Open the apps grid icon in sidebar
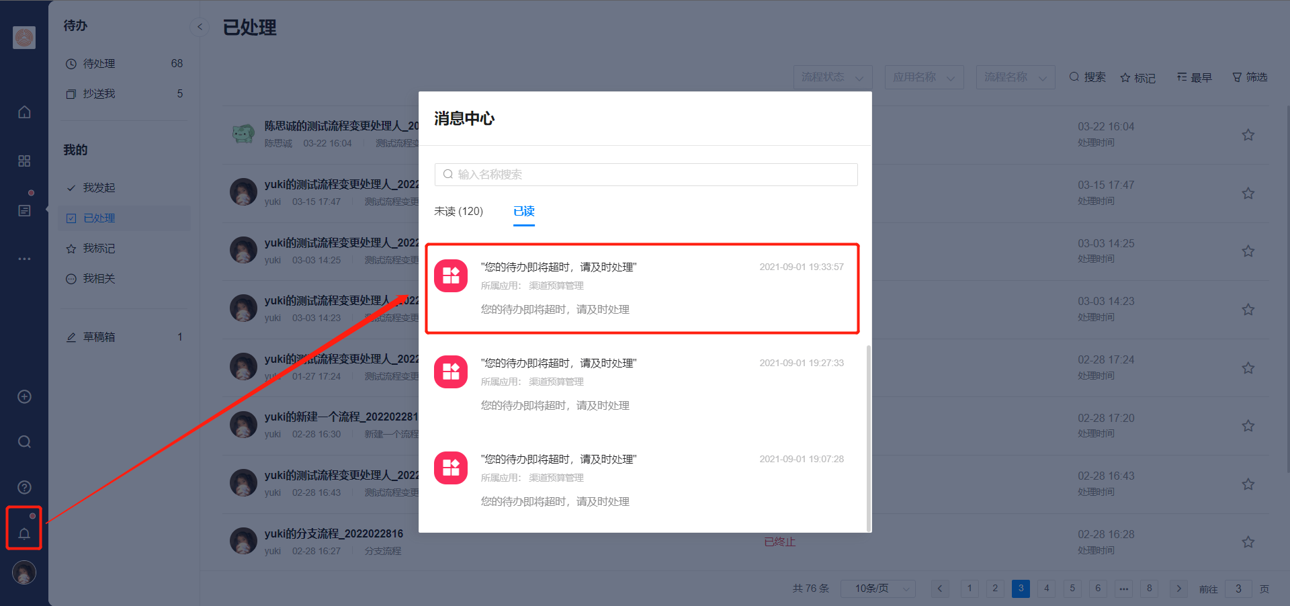 pyautogui.click(x=24, y=161)
